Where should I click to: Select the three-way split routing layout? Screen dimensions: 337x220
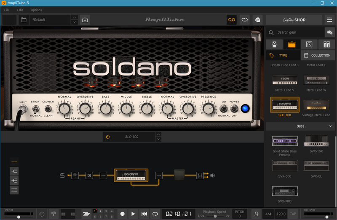pyautogui.click(x=14, y=181)
